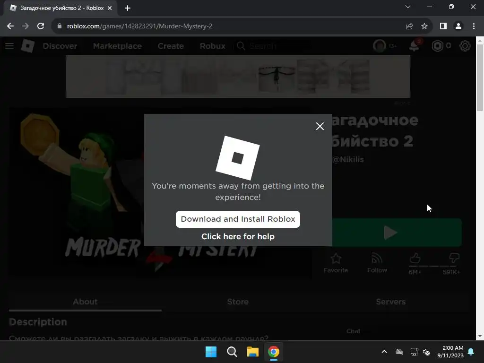The height and width of the screenshot is (363, 484).
Task: Close the Roblox download dialog
Action: click(320, 126)
